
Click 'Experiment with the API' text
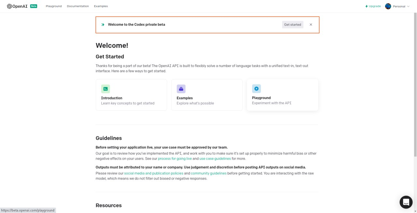click(272, 103)
